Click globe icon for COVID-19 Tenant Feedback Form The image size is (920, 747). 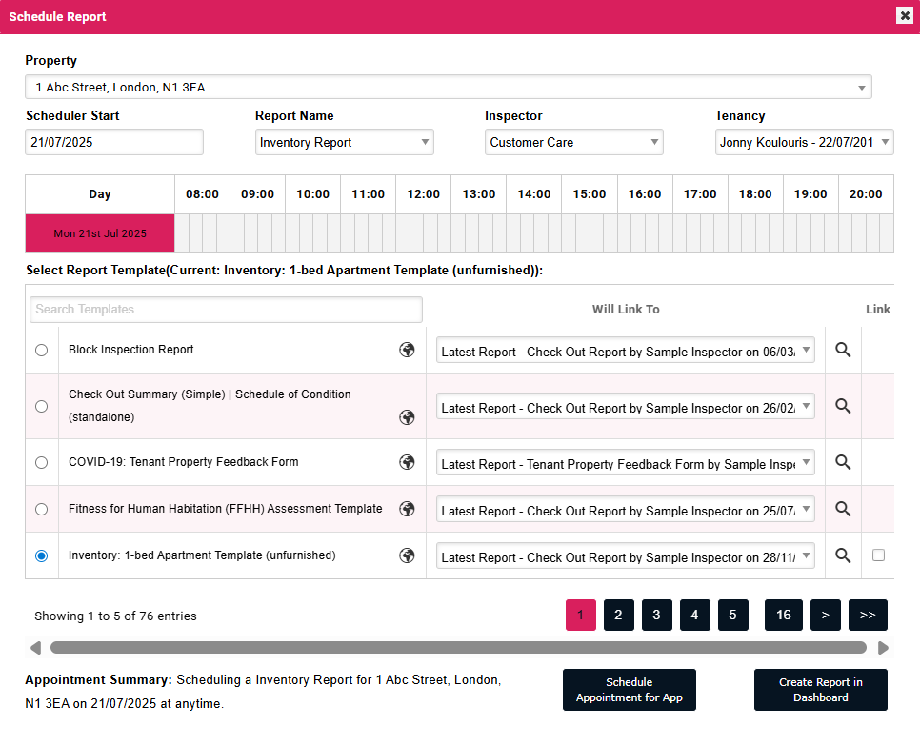407,462
